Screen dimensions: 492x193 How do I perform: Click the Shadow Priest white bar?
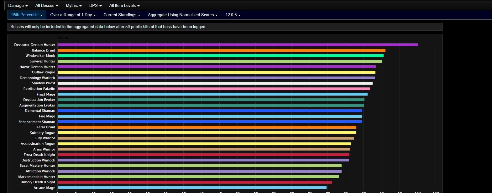coord(215,83)
